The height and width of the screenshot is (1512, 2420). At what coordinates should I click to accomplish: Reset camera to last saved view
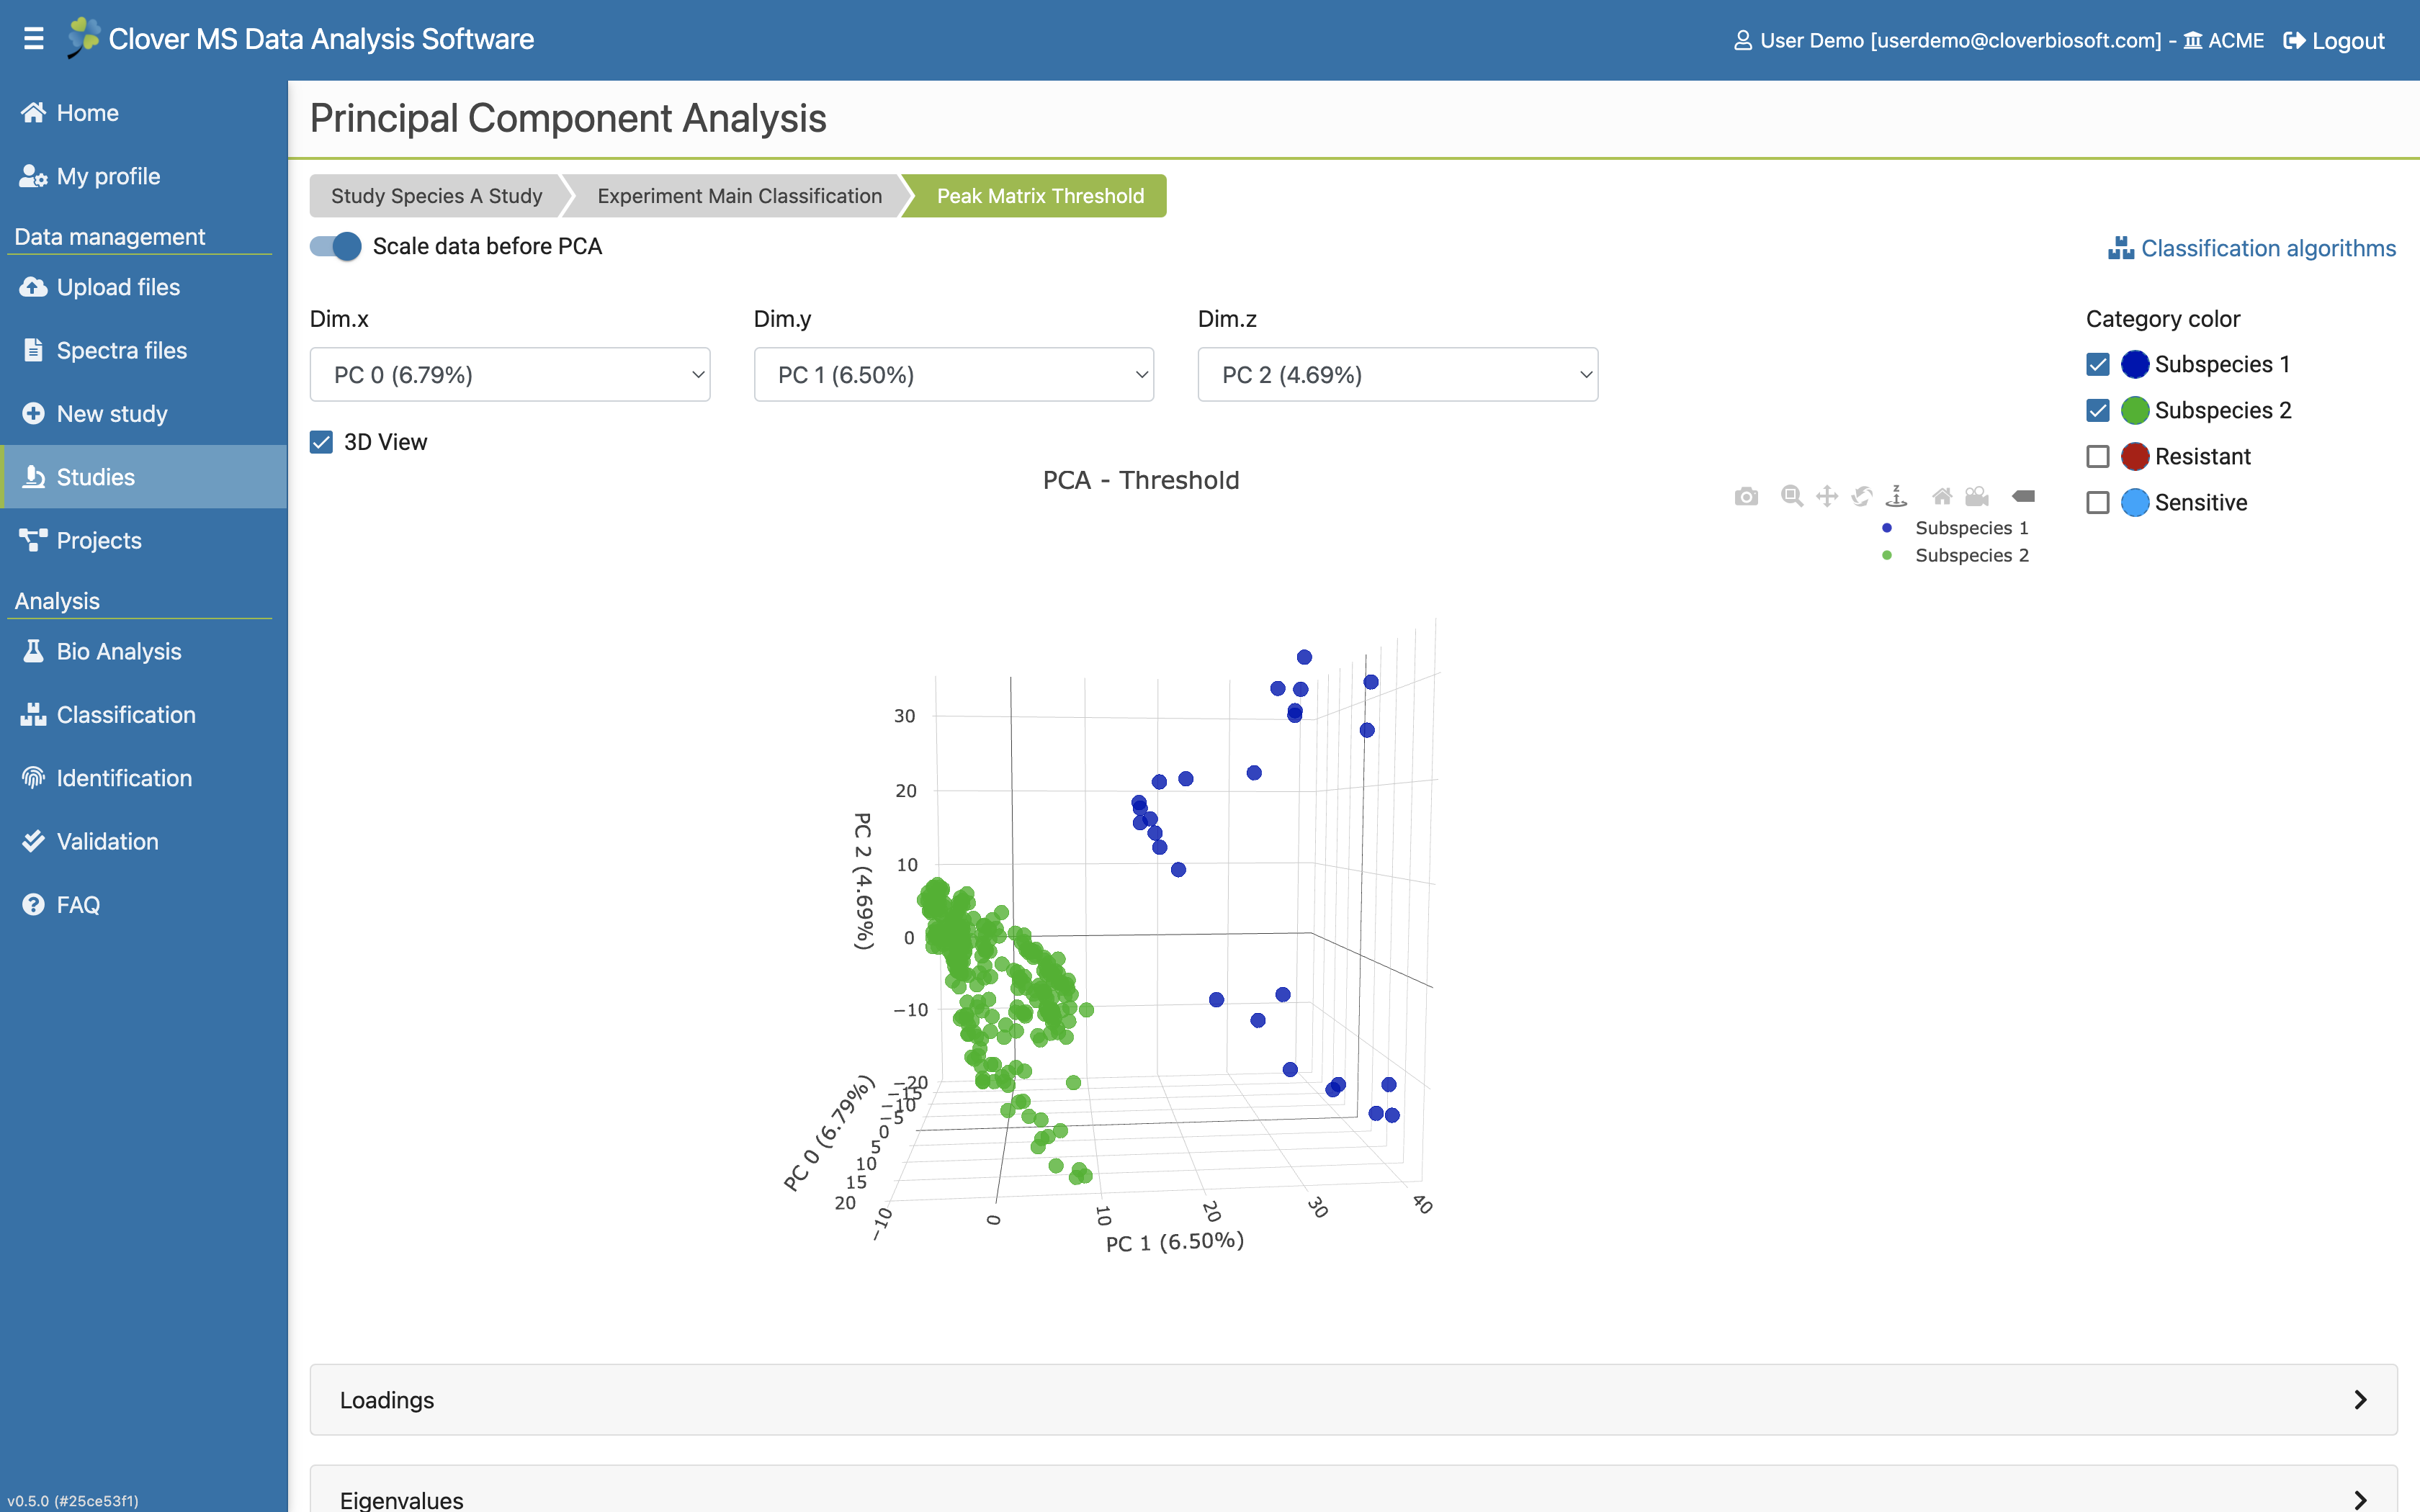(1976, 496)
